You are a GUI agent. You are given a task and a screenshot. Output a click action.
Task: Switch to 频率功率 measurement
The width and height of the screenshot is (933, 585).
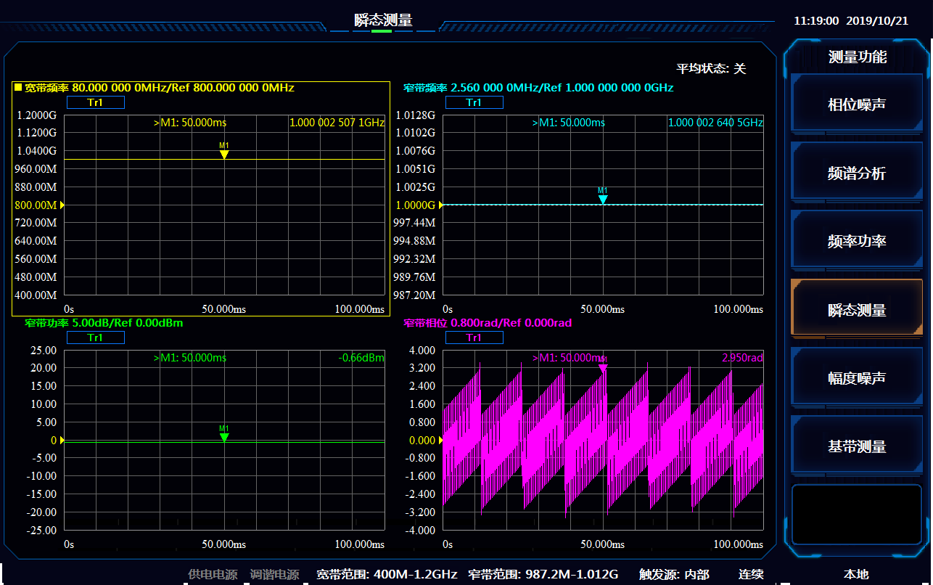(x=856, y=242)
